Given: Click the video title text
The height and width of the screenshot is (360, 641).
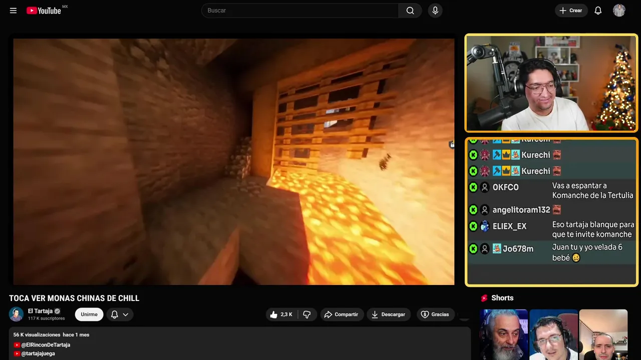Looking at the screenshot, I should click(74, 298).
